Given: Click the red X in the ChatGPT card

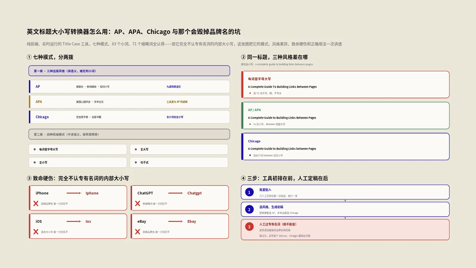Looking at the screenshot, I should coord(137,204).
